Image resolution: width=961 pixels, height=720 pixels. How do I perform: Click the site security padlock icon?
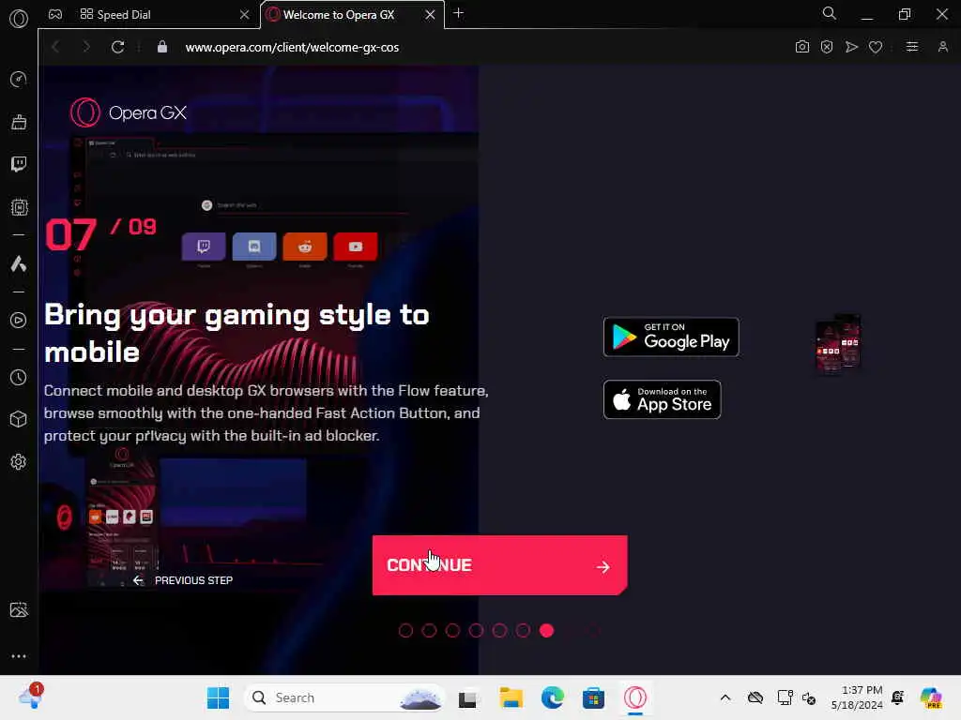point(161,47)
